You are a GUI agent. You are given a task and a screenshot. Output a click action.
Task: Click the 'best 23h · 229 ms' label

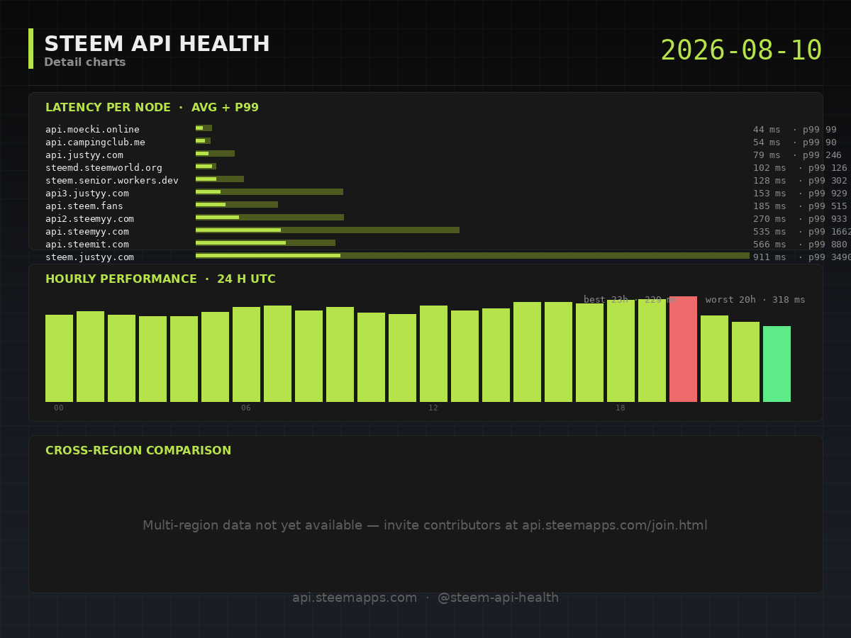[x=630, y=300]
